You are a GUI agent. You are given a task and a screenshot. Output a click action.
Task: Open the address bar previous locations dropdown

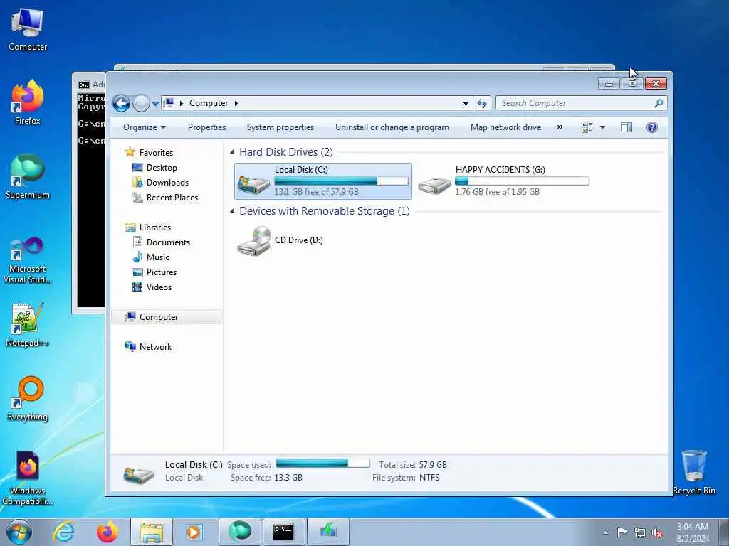466,104
